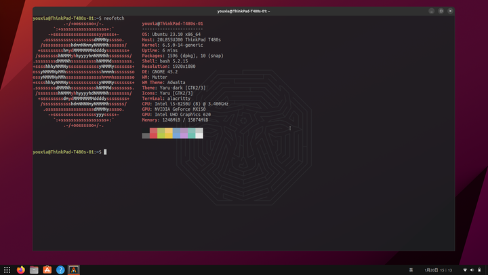The image size is (488, 275).
Task: Click the white swatch in neofetch palette
Action: (x=199, y=133)
